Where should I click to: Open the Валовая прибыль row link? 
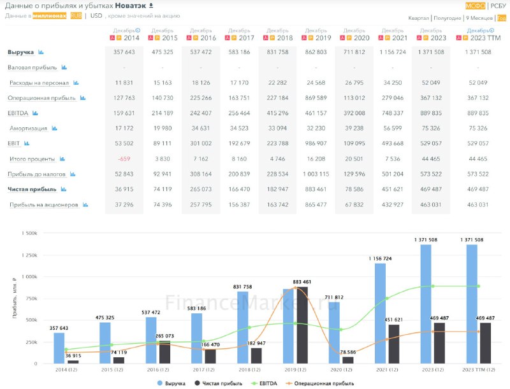33,67
